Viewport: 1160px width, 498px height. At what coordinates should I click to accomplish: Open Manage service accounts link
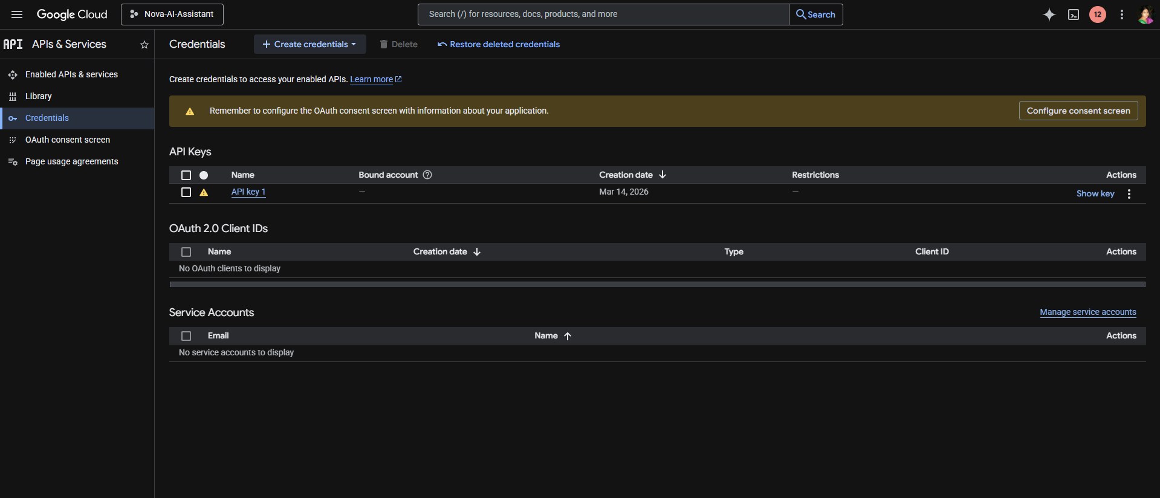pos(1088,312)
